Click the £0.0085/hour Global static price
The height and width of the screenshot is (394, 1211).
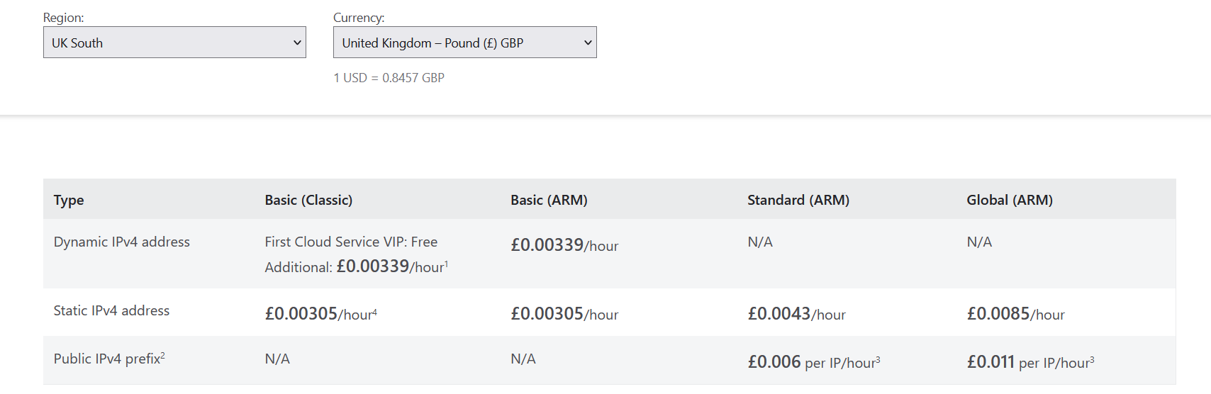click(x=1015, y=314)
